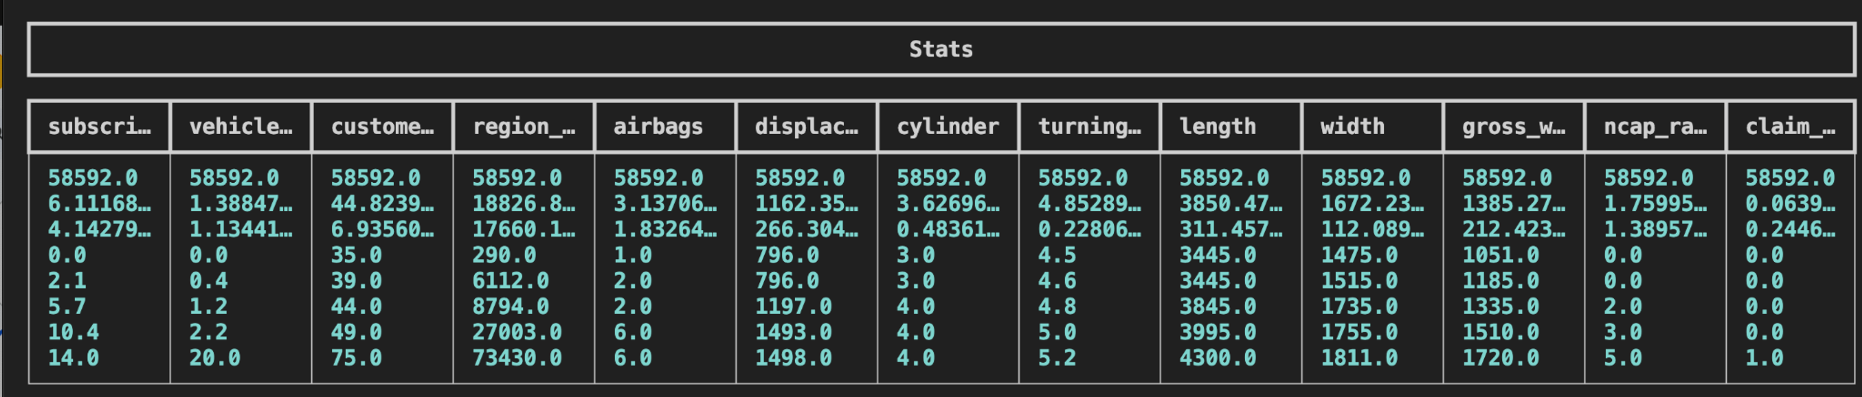Select the claim_… column header
Viewport: 1862px width, 397px height.
pos(1790,127)
